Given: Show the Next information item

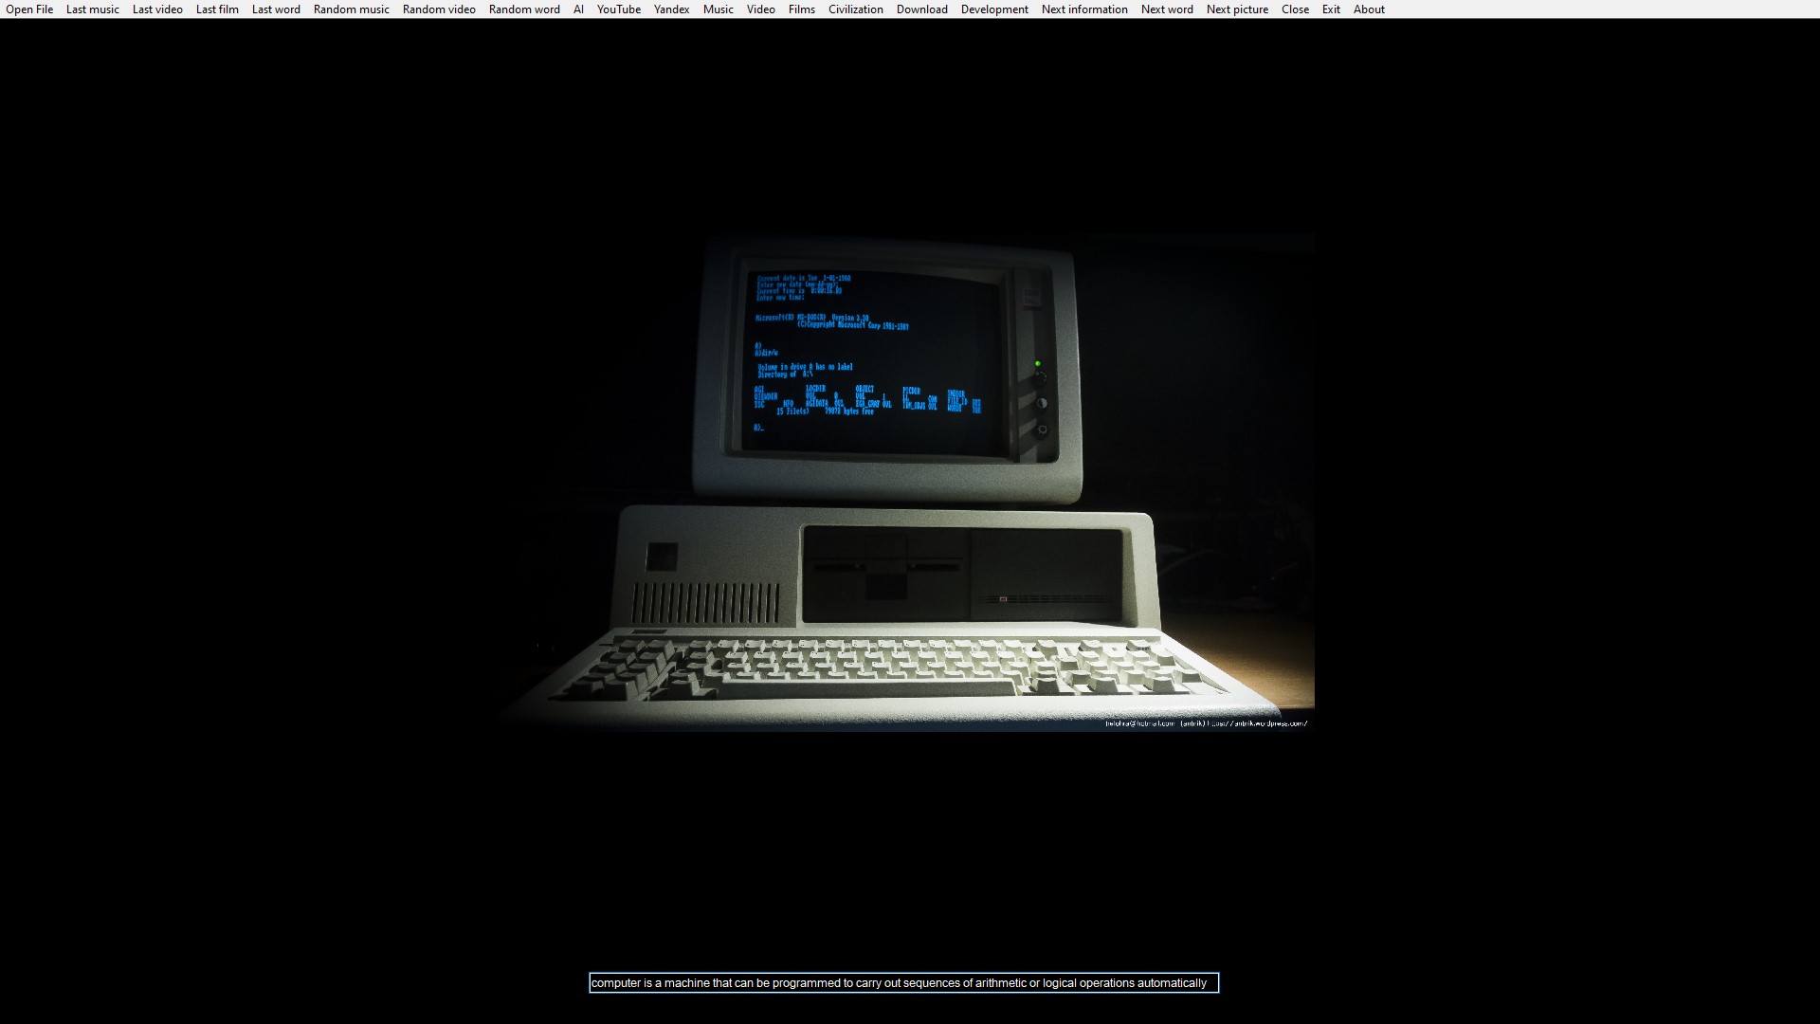Looking at the screenshot, I should pos(1084,9).
